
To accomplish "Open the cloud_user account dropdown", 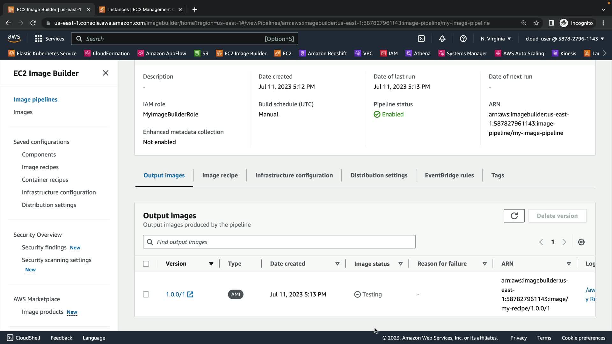I will 565,39.
